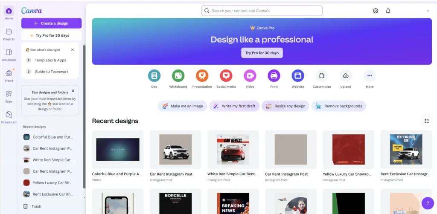Open the White Red Simple Car Rental thumbnail

pyautogui.click(x=233, y=150)
